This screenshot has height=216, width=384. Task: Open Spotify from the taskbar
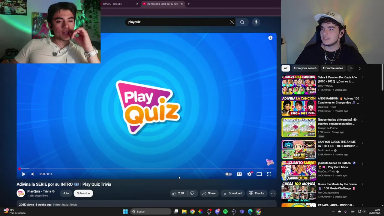pyautogui.click(x=225, y=211)
